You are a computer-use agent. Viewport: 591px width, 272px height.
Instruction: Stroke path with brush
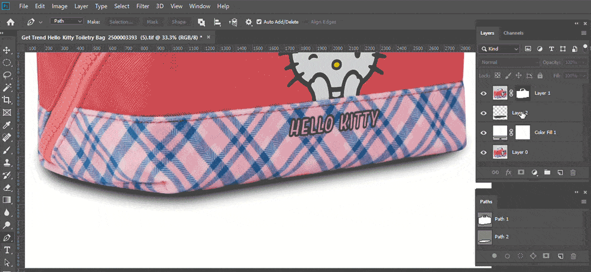click(x=507, y=256)
